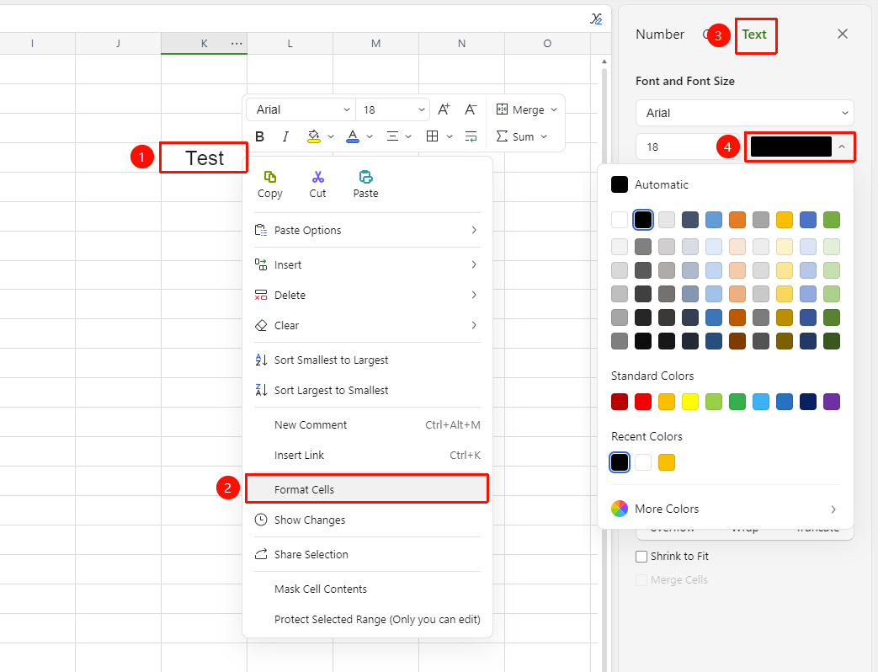878x672 pixels.
Task: Toggle wrap text icon in mini toolbar
Action: 471,136
